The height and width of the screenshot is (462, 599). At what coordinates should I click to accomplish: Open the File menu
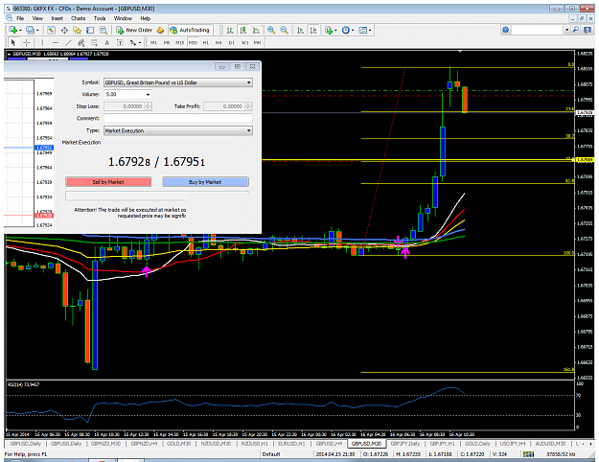click(x=20, y=18)
